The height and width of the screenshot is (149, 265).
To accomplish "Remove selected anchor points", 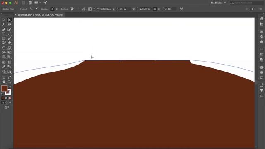I will coord(72,9).
